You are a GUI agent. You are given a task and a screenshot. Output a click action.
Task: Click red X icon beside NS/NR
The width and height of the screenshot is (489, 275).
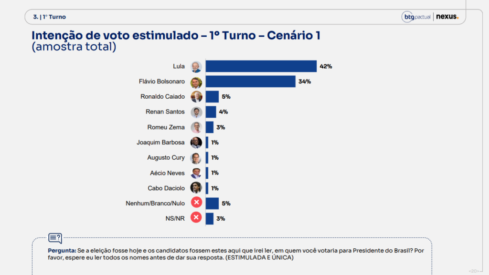pos(196,217)
